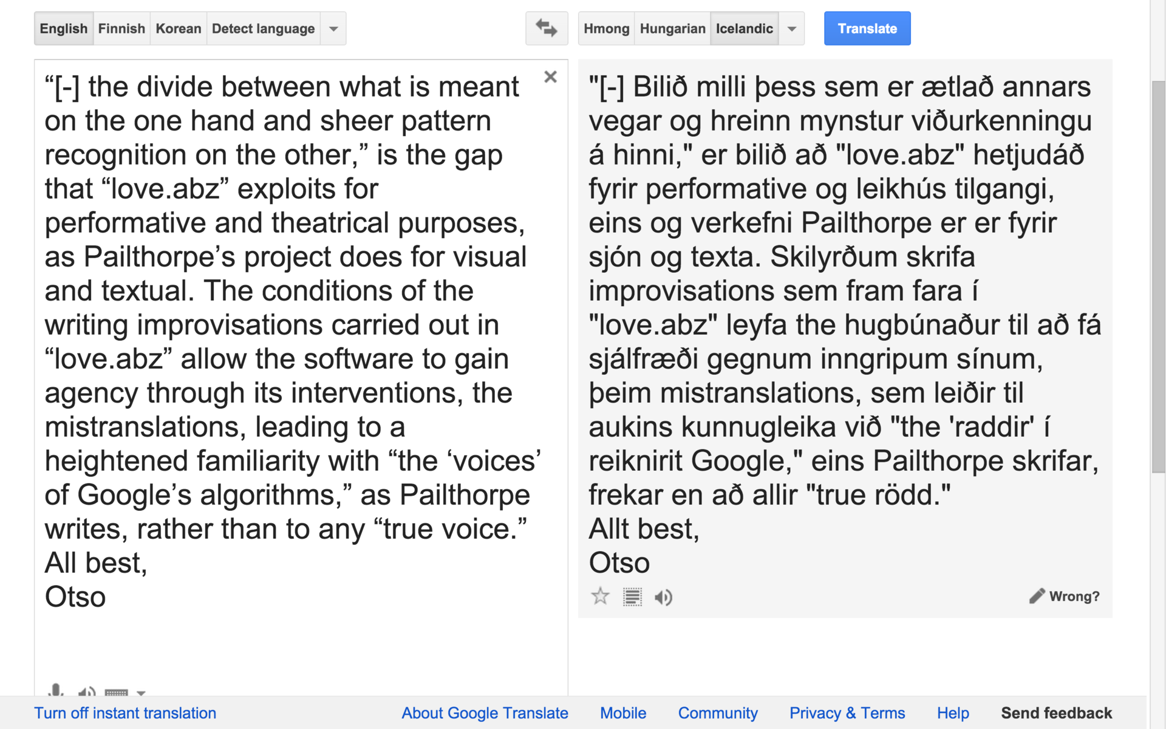Select Finnish as source language
Image resolution: width=1166 pixels, height=729 pixels.
pyautogui.click(x=121, y=29)
